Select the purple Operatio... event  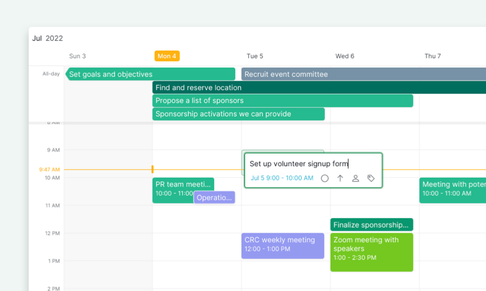coord(214,198)
